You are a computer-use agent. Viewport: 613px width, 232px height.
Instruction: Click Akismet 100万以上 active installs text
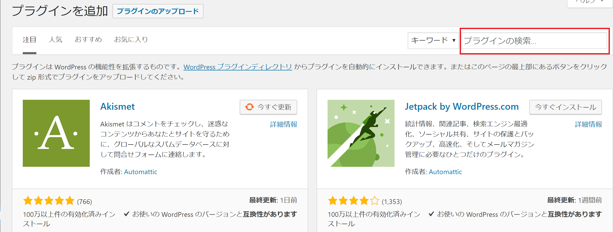coord(69,219)
